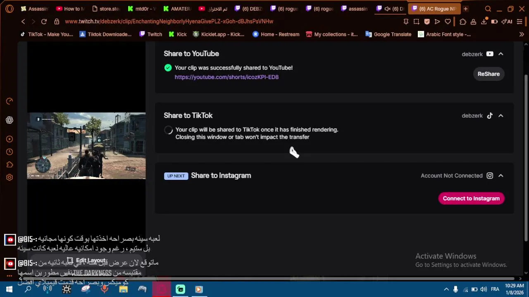
Task: Open the sidebar player play-circle icon
Action: tap(10, 139)
